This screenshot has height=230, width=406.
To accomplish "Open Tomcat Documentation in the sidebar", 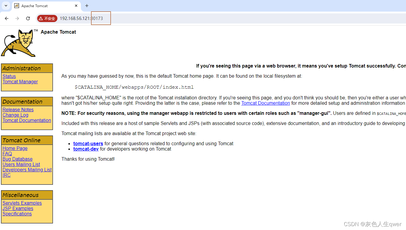I will (x=27, y=120).
